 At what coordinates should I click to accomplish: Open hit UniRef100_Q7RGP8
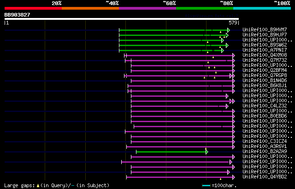(265, 75)
